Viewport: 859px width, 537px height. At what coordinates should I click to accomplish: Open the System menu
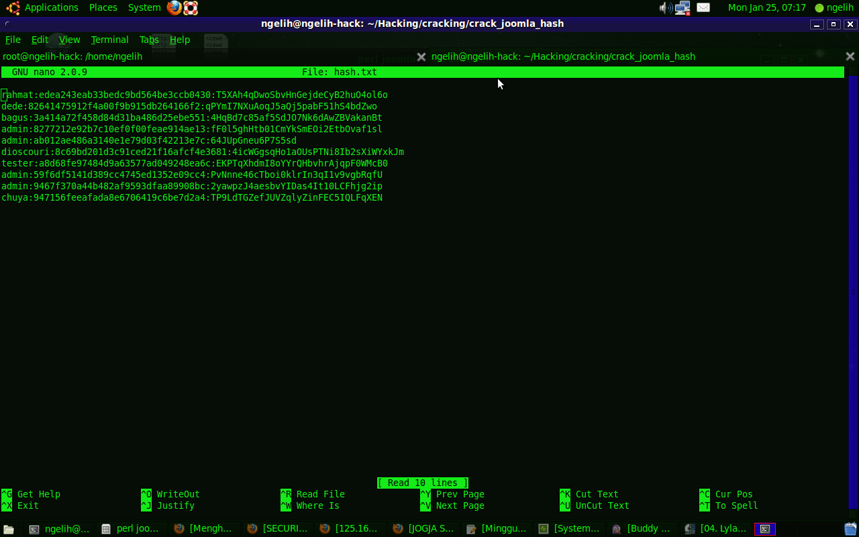[144, 7]
